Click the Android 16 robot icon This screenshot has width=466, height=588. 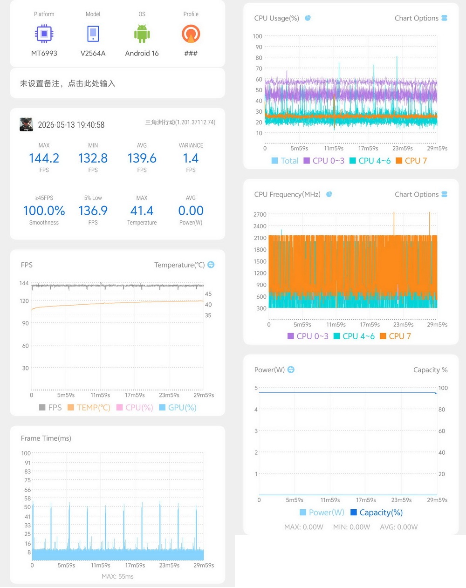pyautogui.click(x=142, y=34)
